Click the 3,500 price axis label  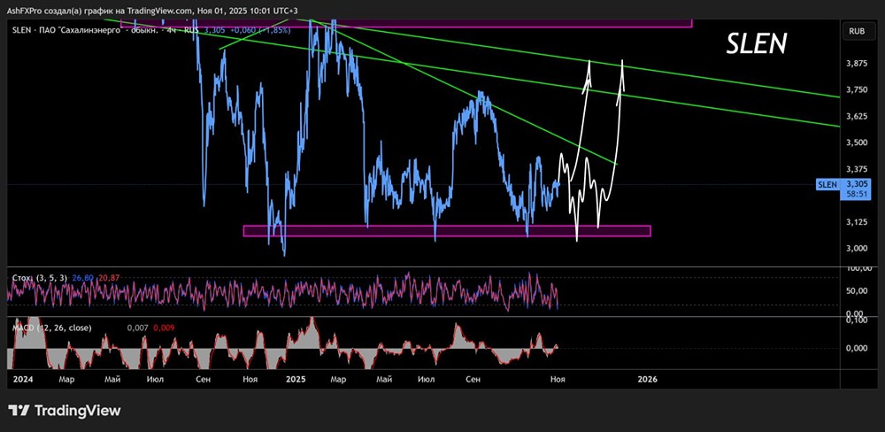857,143
